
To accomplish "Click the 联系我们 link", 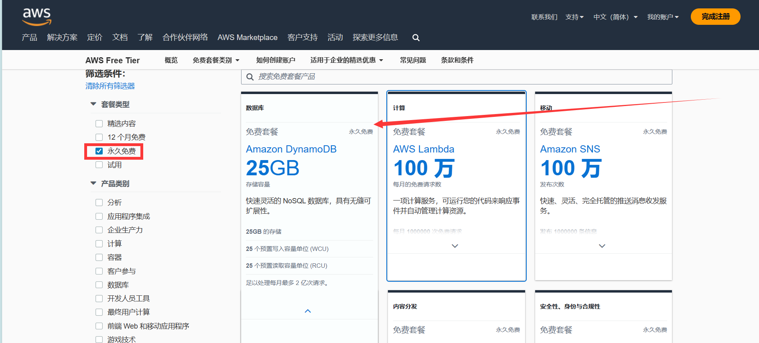I will (x=544, y=17).
